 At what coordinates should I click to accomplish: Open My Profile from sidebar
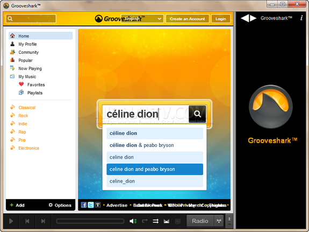tap(27, 44)
